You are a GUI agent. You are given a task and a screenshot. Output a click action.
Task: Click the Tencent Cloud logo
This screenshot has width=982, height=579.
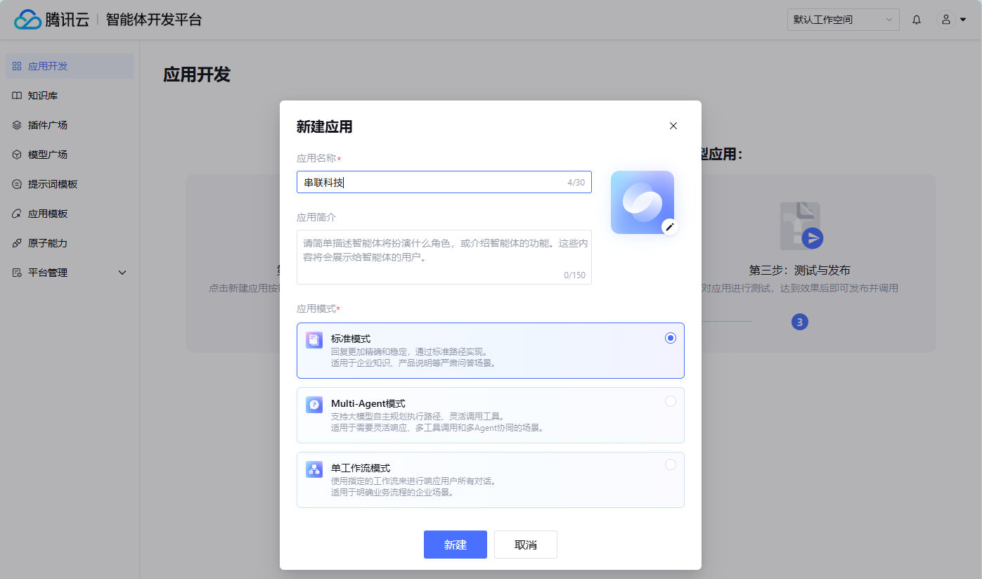click(x=52, y=20)
